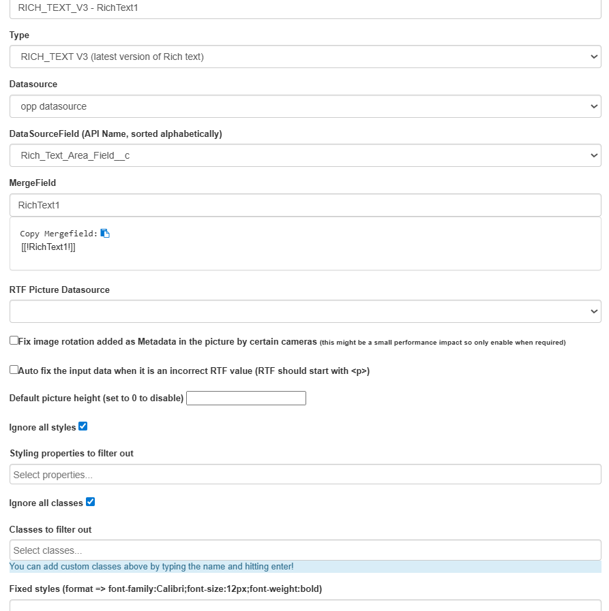Click the MergeField RichText1 input

pos(305,205)
